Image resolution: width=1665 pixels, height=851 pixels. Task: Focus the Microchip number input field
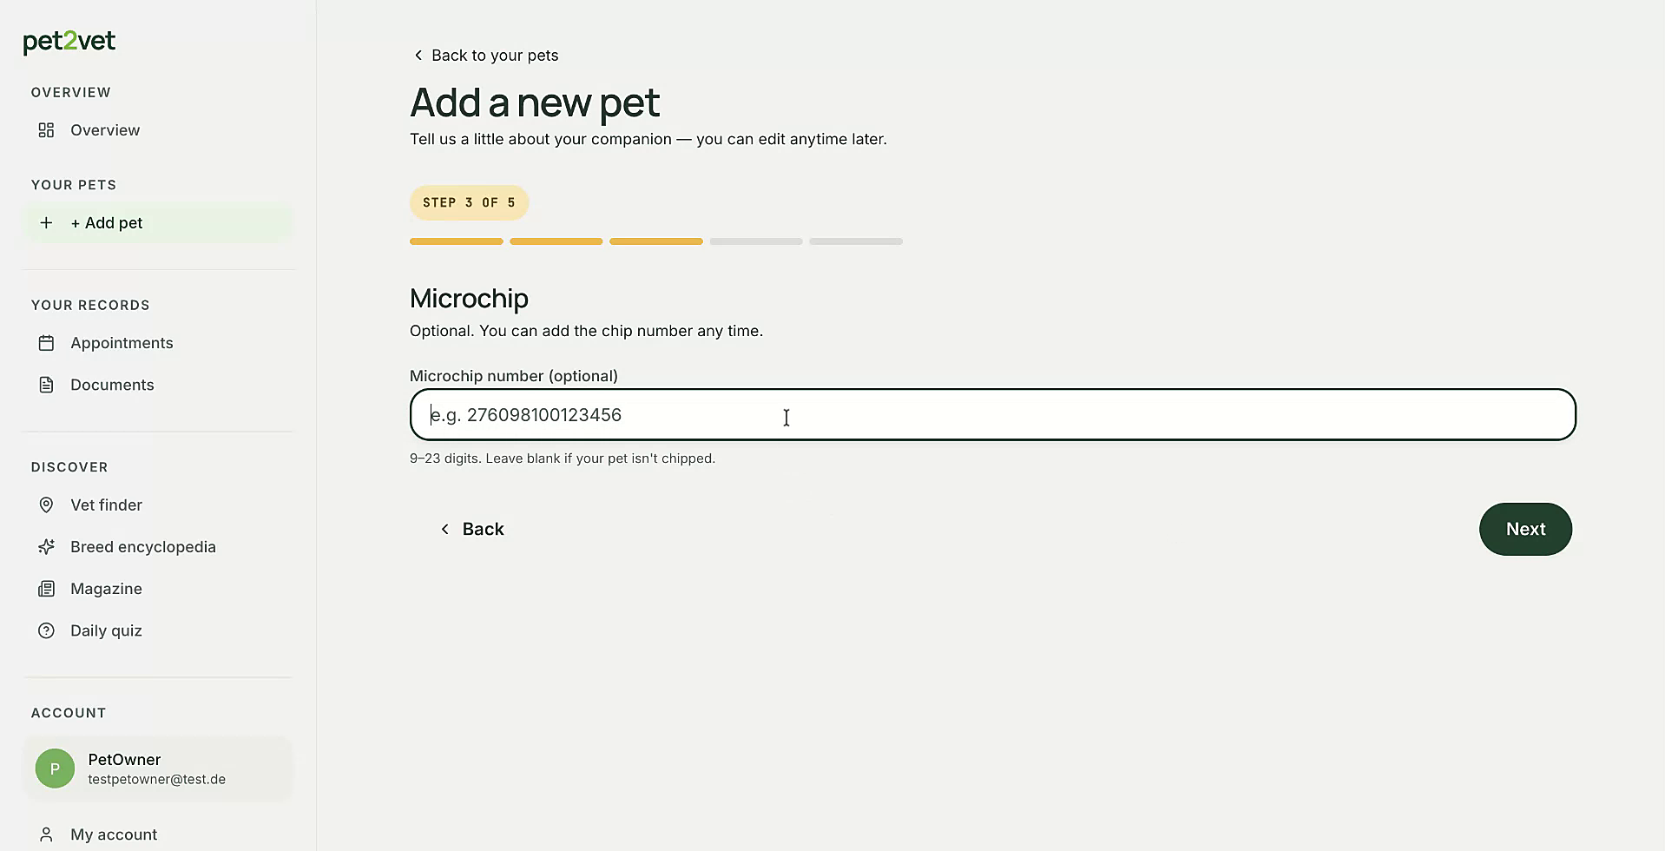pyautogui.click(x=992, y=414)
